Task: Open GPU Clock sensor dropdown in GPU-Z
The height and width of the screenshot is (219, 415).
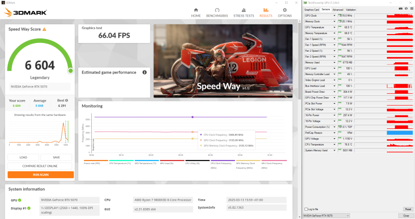Action: point(334,16)
